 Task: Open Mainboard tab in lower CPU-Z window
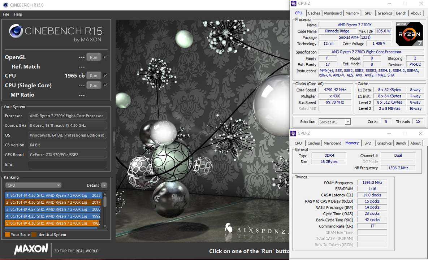click(332, 143)
